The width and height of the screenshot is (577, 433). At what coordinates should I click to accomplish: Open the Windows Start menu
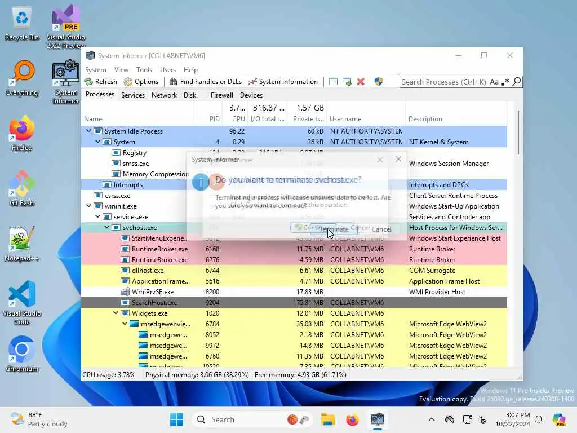(x=176, y=419)
